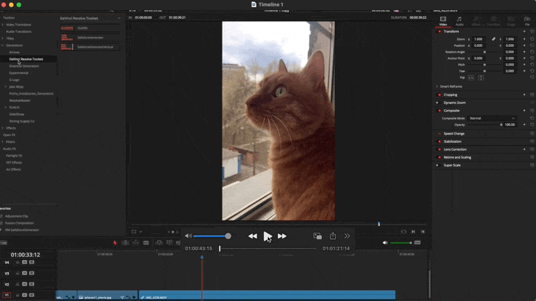This screenshot has height=301, width=536.
Task: Click the Overwrite Clip toolbar icon
Action: pos(170,243)
